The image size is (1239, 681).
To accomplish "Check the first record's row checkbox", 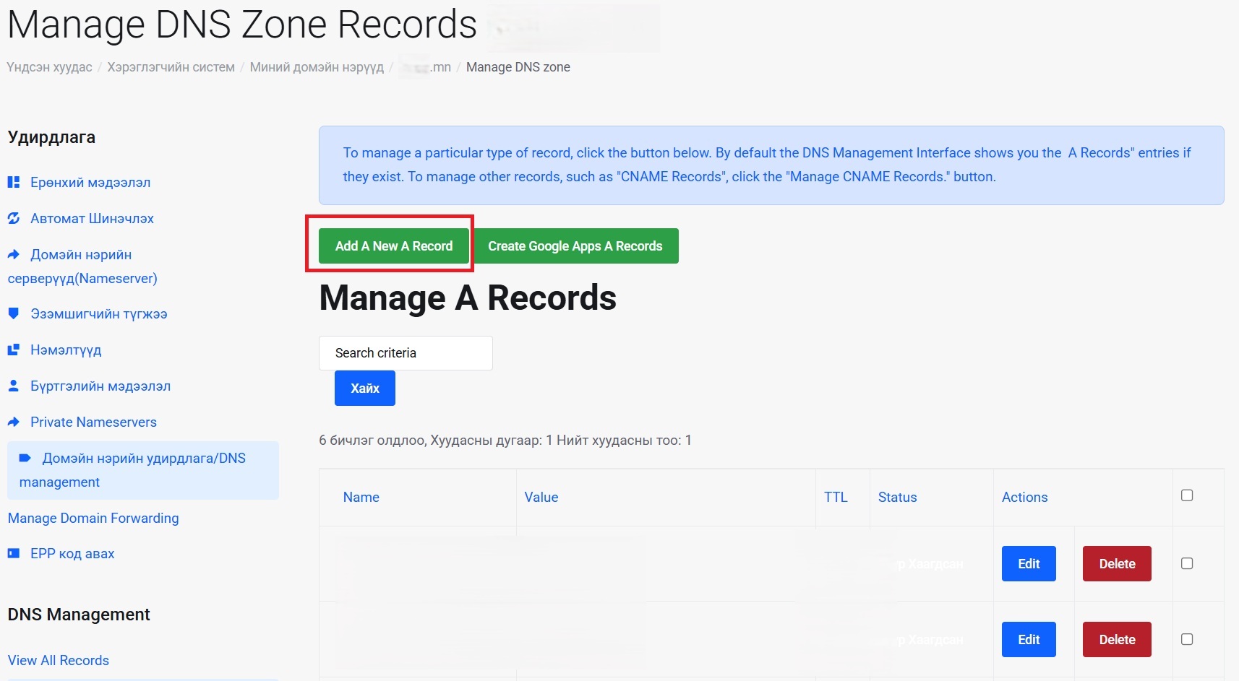I will click(x=1187, y=563).
